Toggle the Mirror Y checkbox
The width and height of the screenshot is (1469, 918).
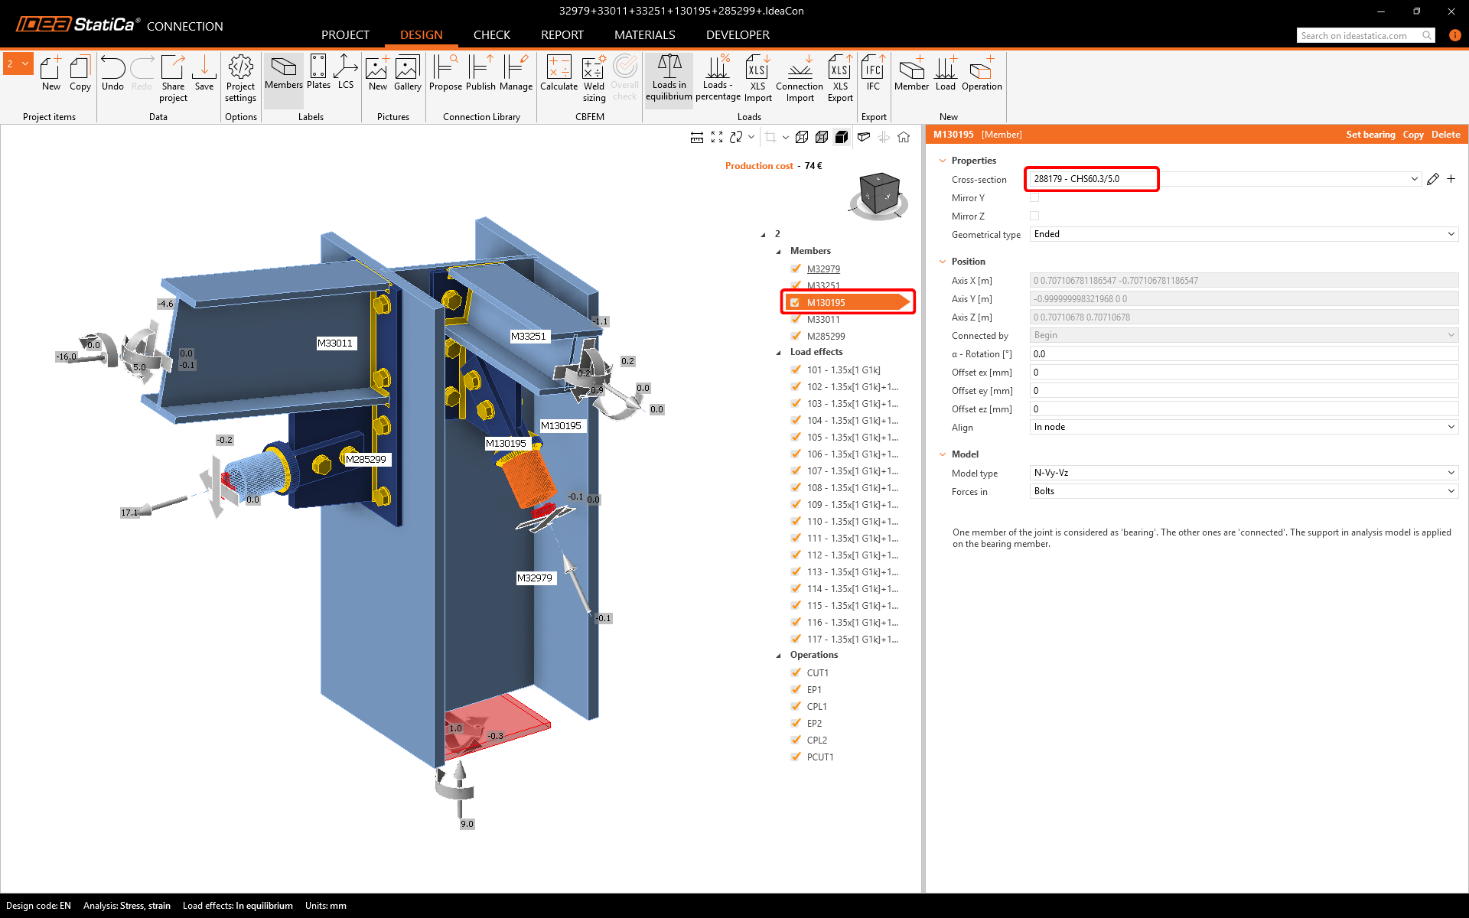click(1034, 198)
